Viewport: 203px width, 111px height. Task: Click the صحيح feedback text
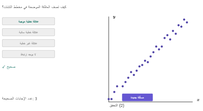point(11,67)
